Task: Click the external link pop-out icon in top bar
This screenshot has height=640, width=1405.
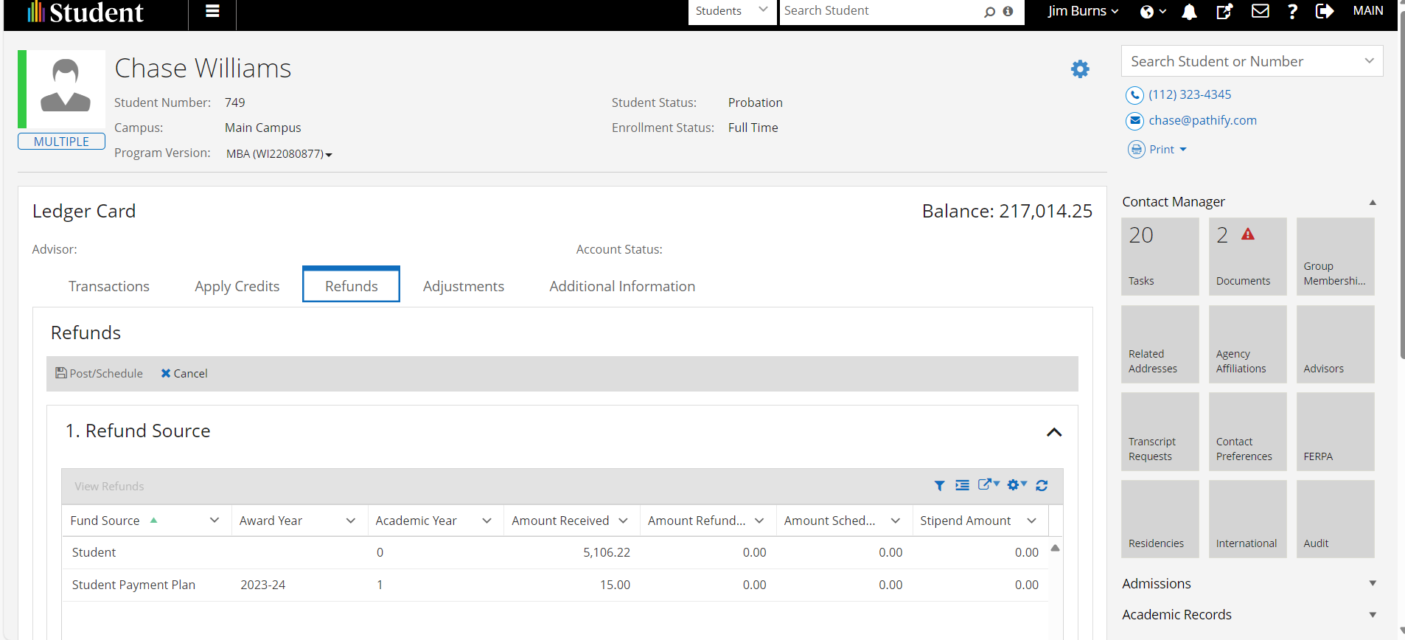Action: click(x=1224, y=11)
